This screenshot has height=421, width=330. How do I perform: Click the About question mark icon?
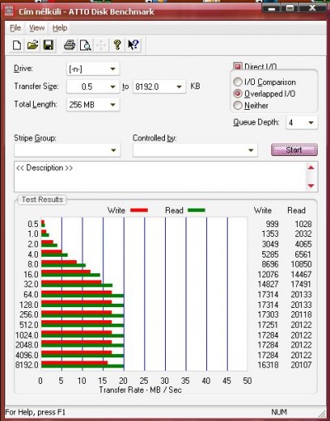117,45
